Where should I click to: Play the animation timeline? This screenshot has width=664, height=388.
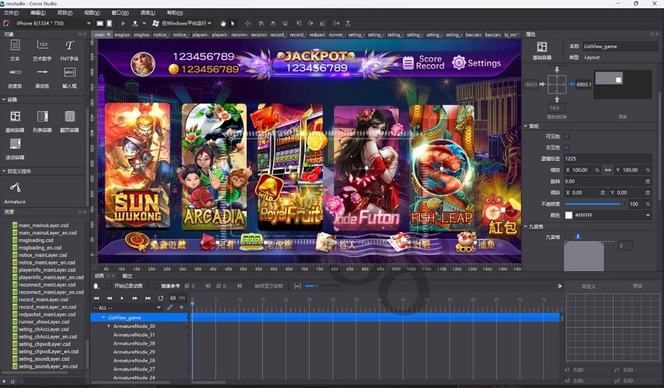coord(122,299)
